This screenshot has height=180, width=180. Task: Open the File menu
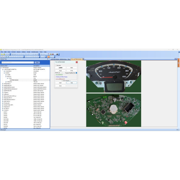click(x=2, y=52)
